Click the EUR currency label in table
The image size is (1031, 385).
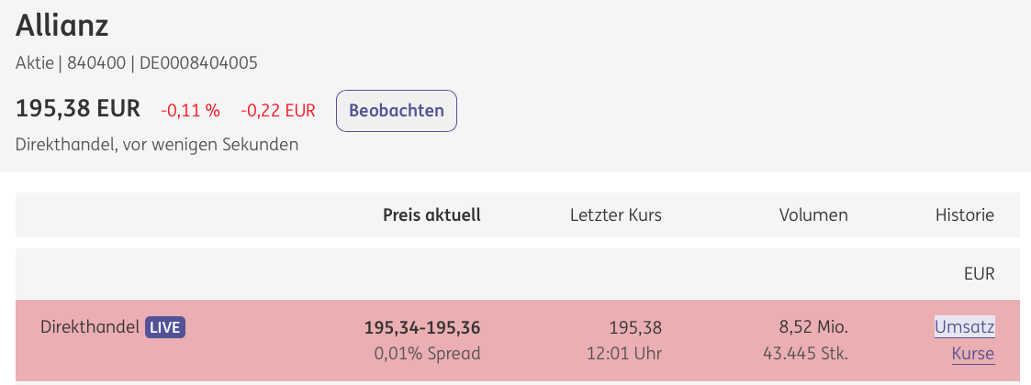tap(979, 273)
